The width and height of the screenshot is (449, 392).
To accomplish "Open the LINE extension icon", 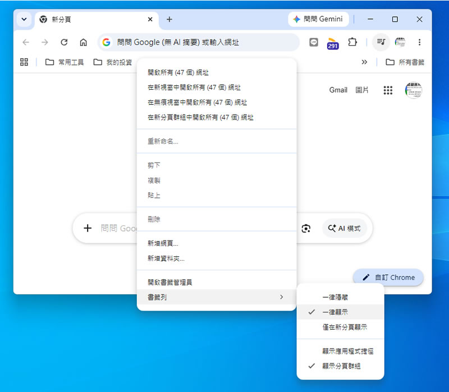I will click(x=314, y=43).
